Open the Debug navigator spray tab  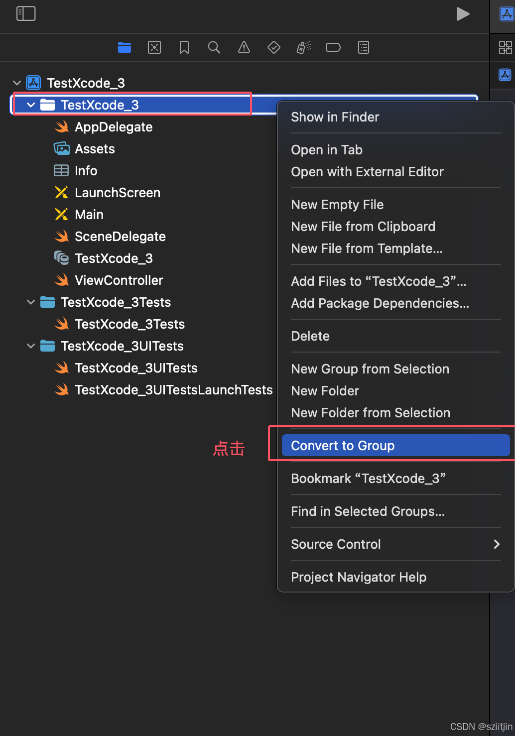(304, 47)
